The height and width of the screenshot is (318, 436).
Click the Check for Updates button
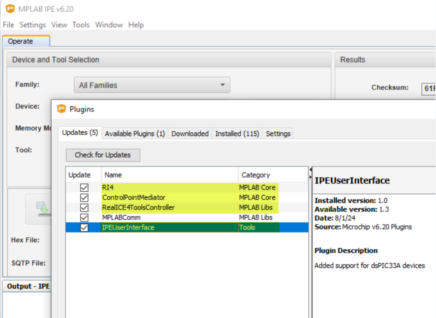(102, 155)
